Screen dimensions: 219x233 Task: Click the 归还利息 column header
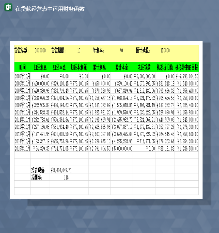point(41,67)
